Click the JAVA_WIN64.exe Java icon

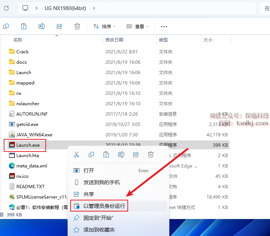coord(12,134)
